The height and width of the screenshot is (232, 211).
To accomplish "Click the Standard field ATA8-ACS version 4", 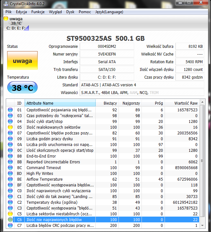I will 142,85.
